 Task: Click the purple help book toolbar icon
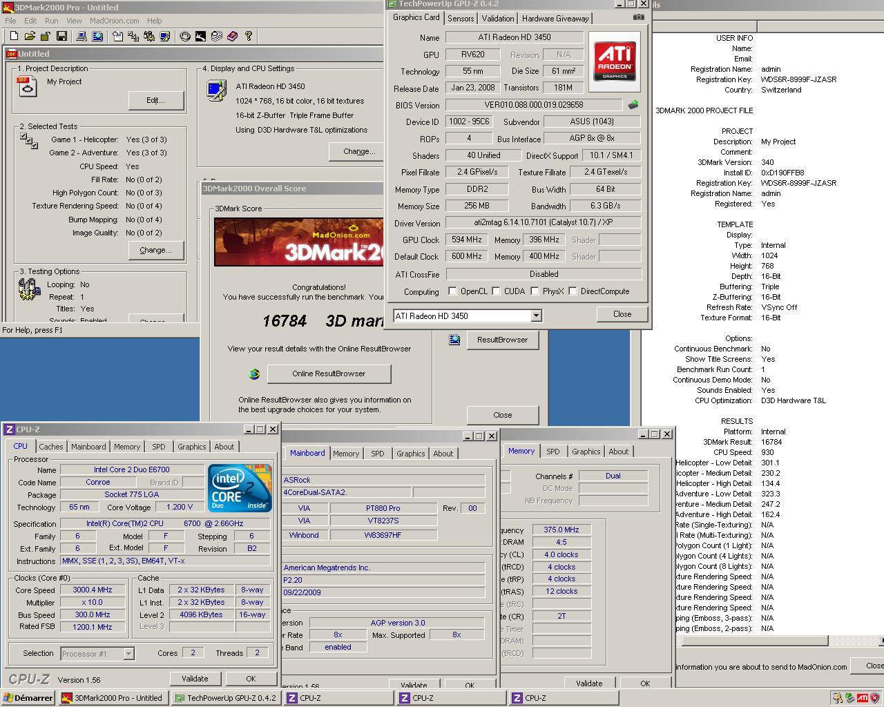(x=233, y=36)
